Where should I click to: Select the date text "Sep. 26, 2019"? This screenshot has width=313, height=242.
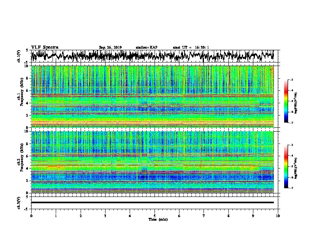110,47
